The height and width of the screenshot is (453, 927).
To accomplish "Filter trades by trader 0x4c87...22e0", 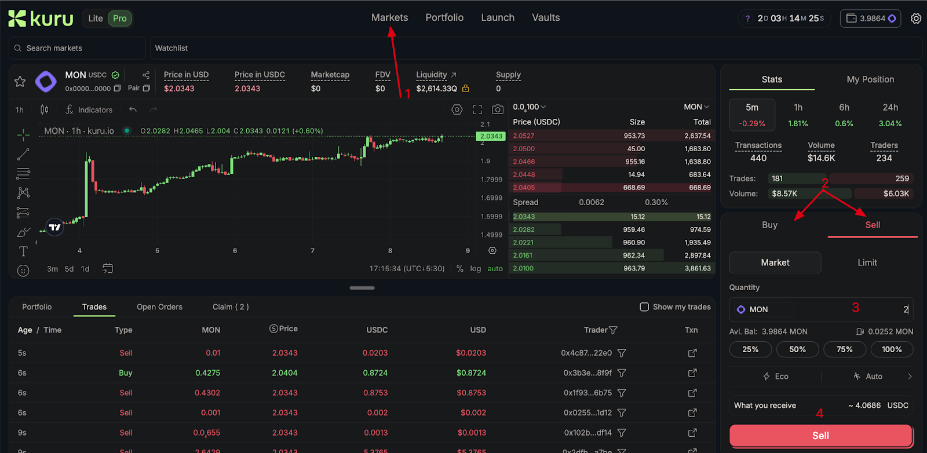I will 622,353.
